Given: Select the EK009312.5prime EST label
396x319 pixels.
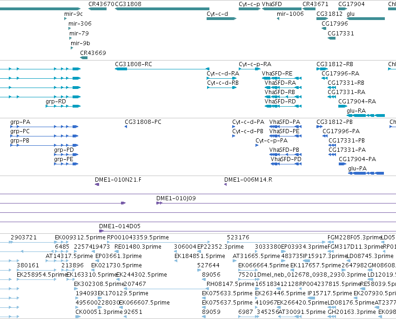Looking at the screenshot, I should [x=80, y=238].
